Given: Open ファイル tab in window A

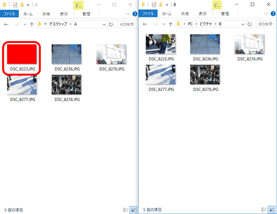Looking at the screenshot, I should pyautogui.click(x=9, y=14).
